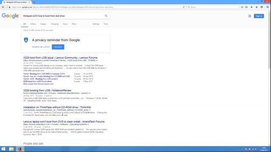This screenshot has width=271, height=152.
Task: Open a new tab with the plus button
Action: 34,2
